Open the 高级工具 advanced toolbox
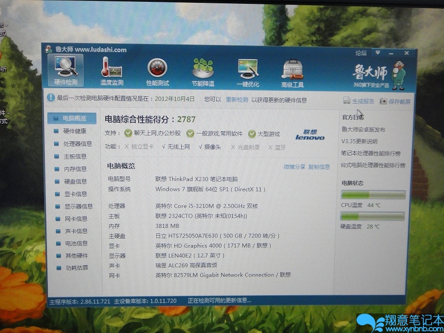Viewport: 444px width, 333px height. pos(293,74)
